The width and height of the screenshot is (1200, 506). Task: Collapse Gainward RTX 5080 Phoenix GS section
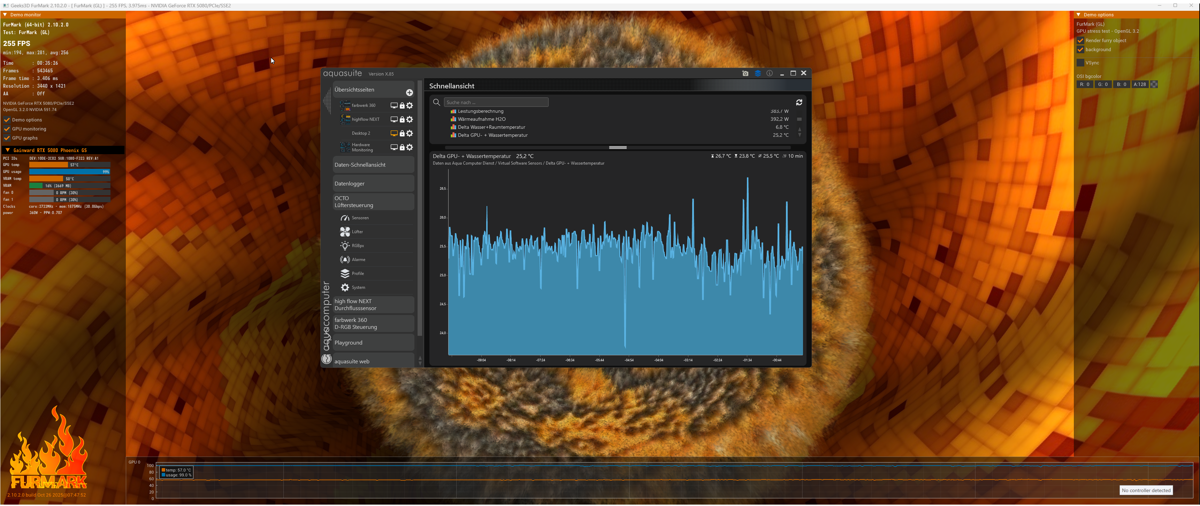(x=7, y=150)
